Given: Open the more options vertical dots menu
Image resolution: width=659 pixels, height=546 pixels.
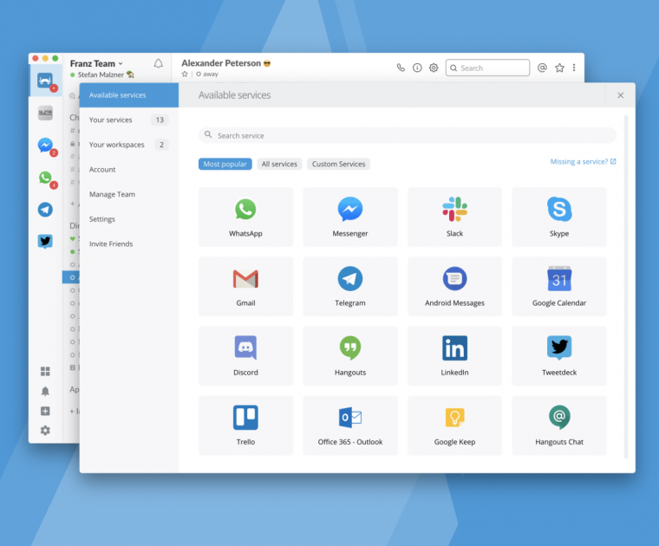Looking at the screenshot, I should pyautogui.click(x=574, y=68).
